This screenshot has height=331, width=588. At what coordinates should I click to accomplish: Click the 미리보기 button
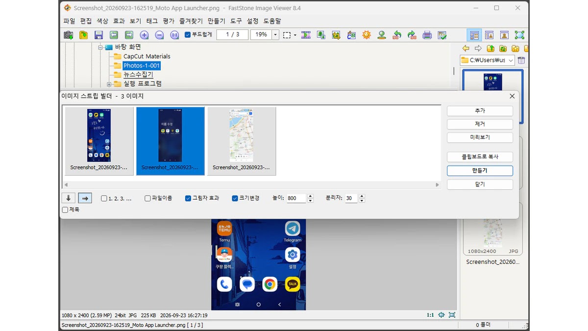click(480, 137)
